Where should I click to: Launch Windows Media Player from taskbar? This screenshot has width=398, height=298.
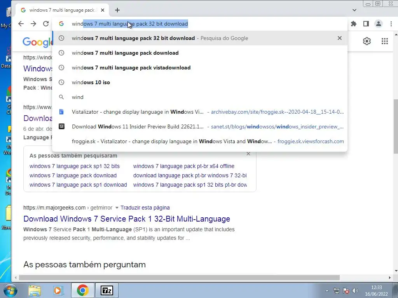[58, 290]
